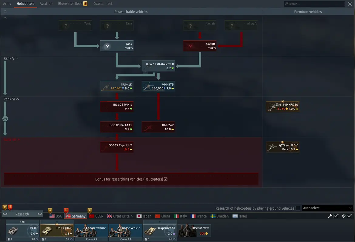The width and height of the screenshot is (355, 242).
Task: Click the red list badge above Research
Action: coord(10,207)
